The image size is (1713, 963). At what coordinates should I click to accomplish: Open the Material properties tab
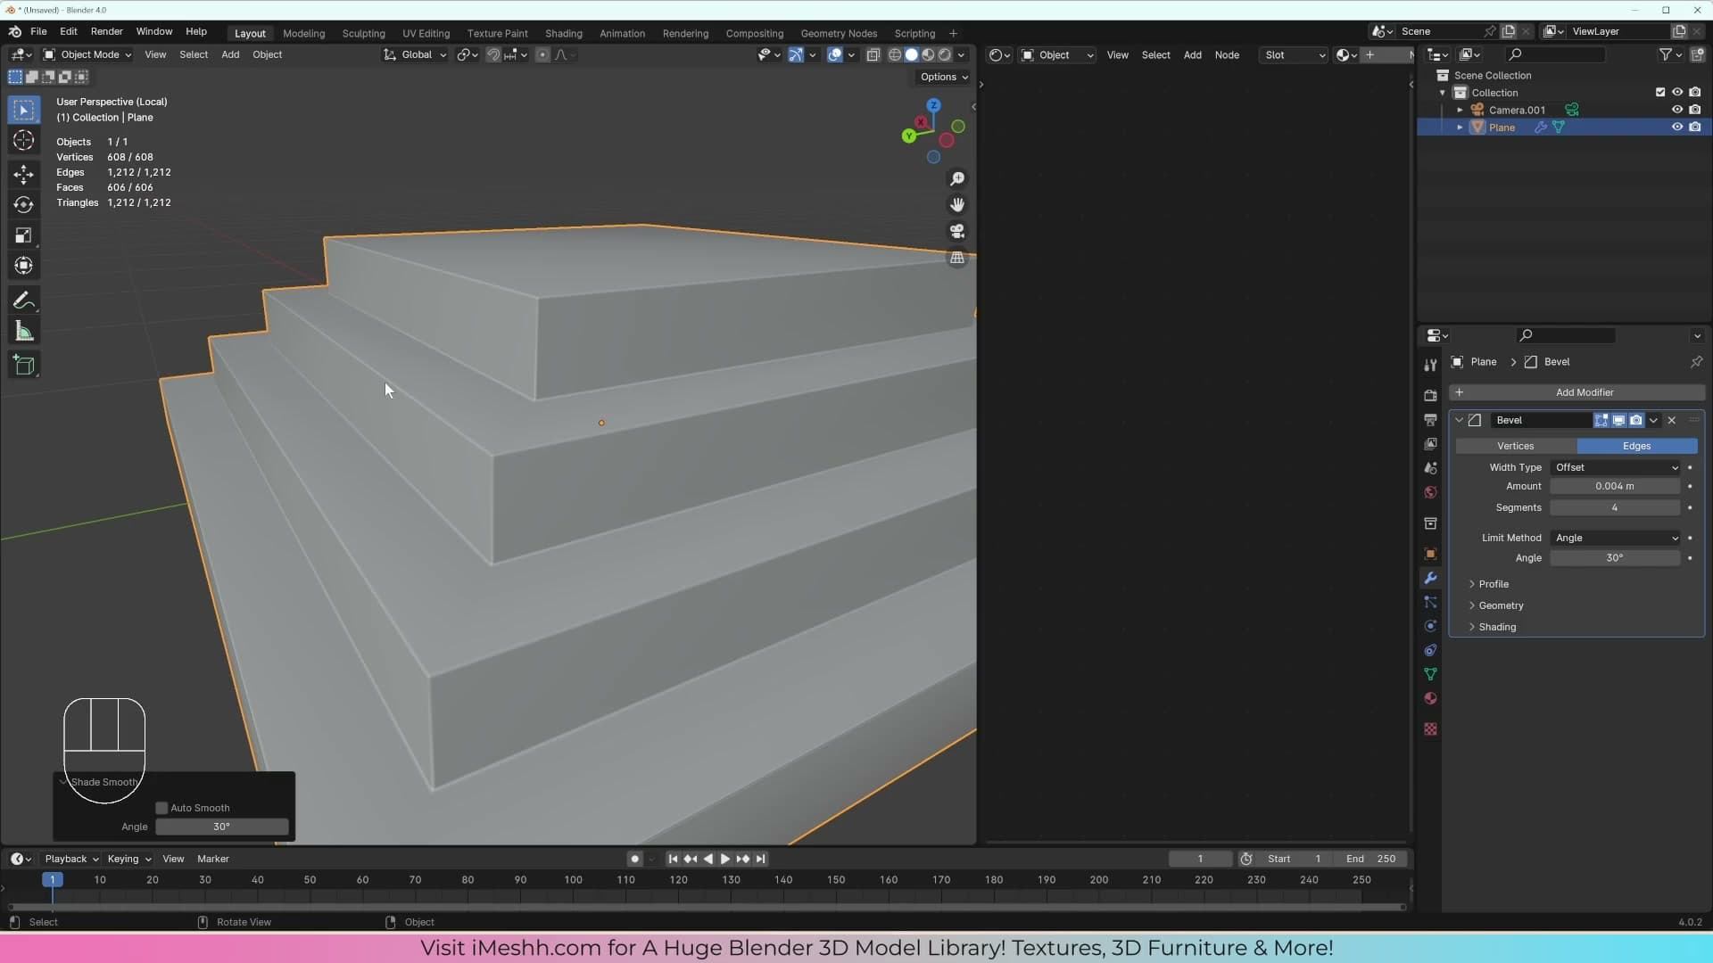pos(1430,698)
